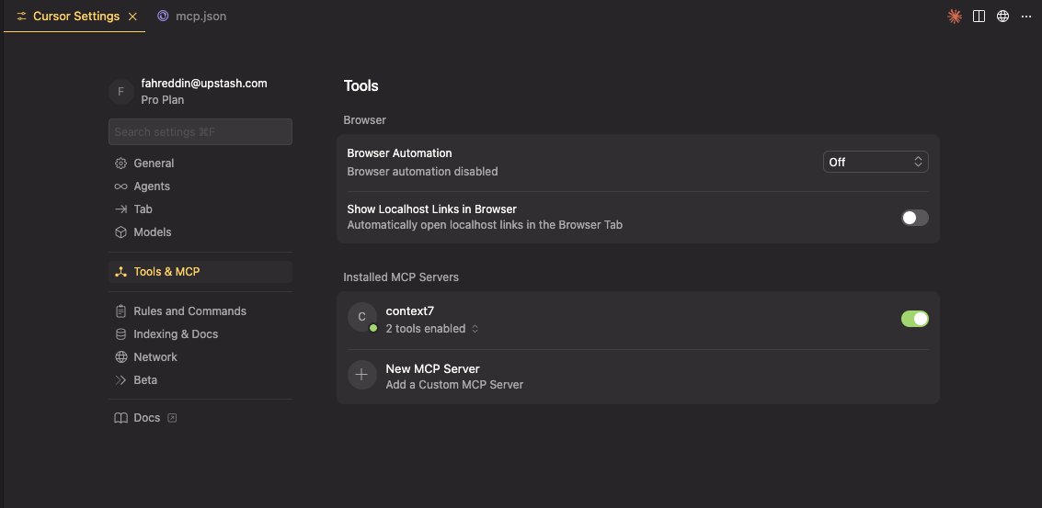Open General settings section

tap(200, 164)
